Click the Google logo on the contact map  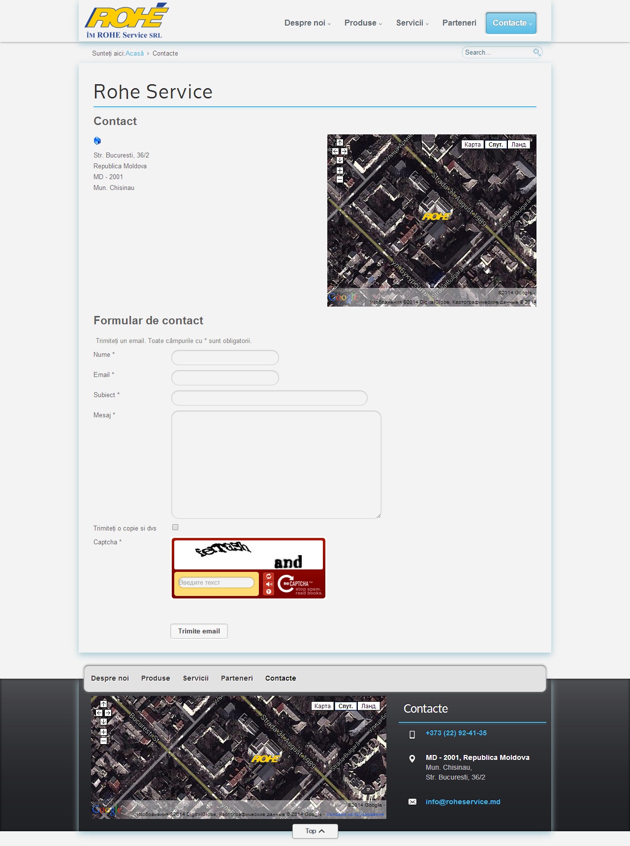tap(343, 297)
